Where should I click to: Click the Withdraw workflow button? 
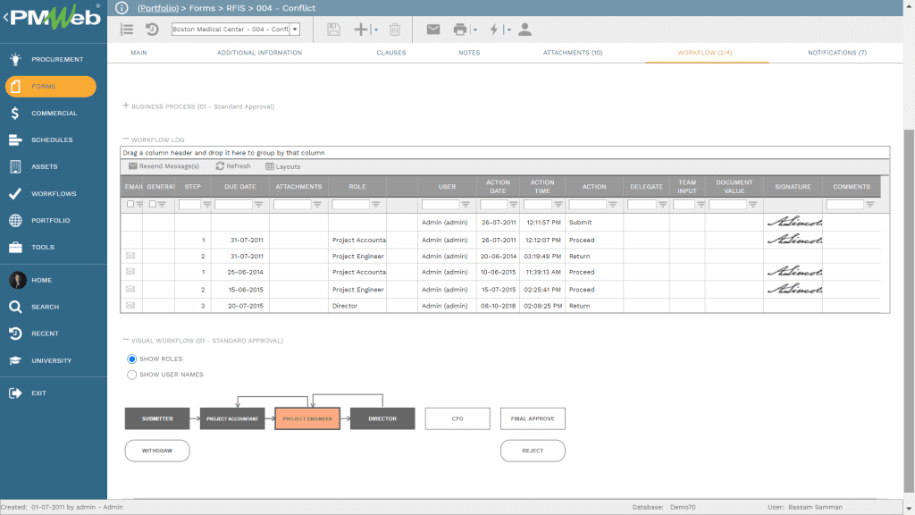[157, 451]
